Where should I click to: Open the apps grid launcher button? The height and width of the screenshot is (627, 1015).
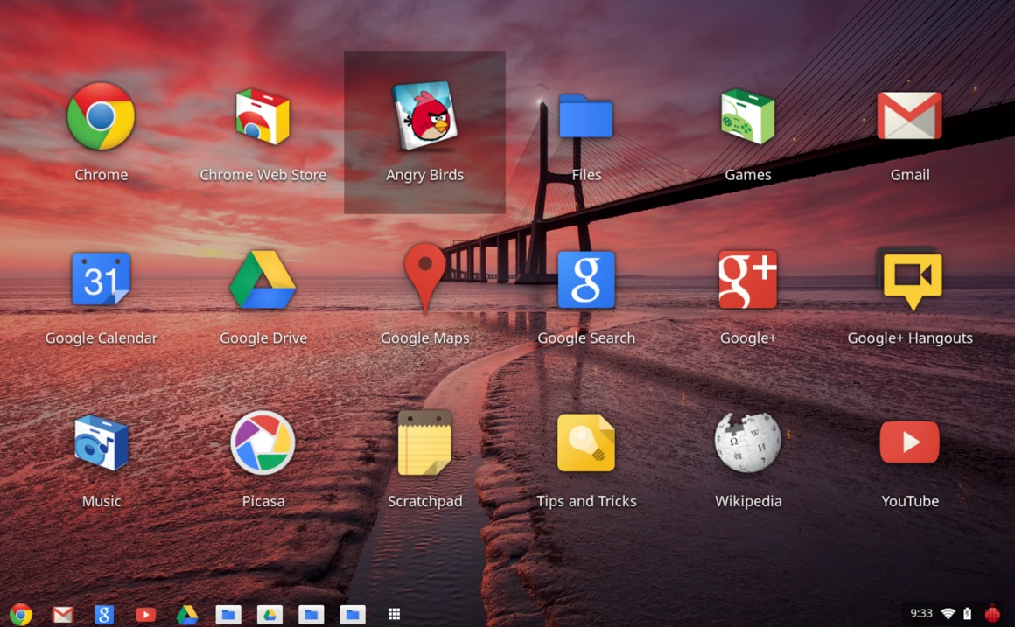(x=394, y=614)
